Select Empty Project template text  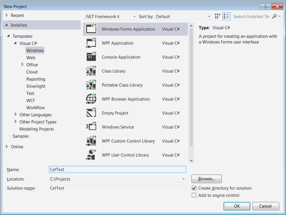pos(115,113)
